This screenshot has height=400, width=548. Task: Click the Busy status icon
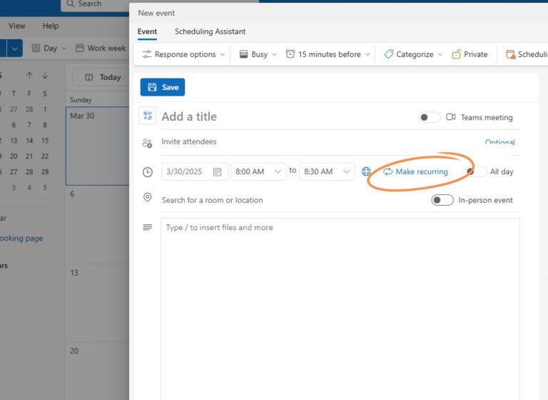coord(243,54)
